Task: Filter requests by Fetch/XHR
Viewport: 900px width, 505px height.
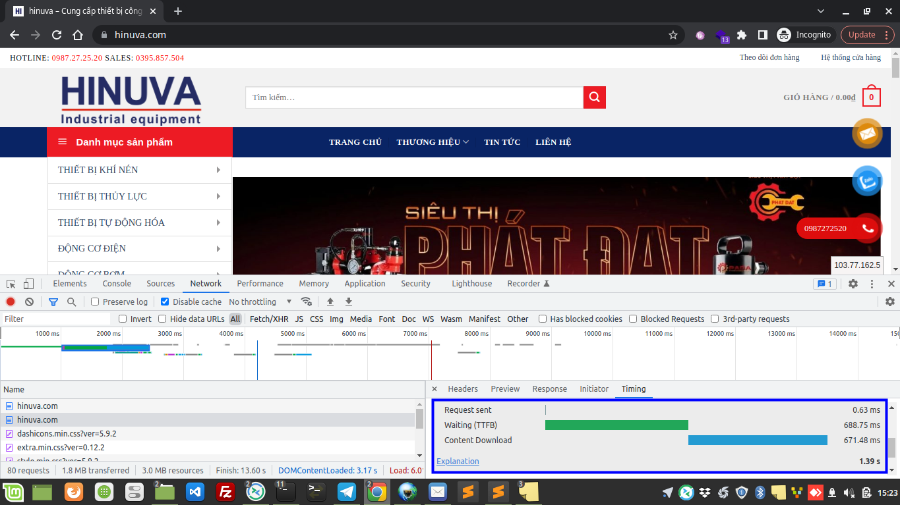Action: point(269,319)
